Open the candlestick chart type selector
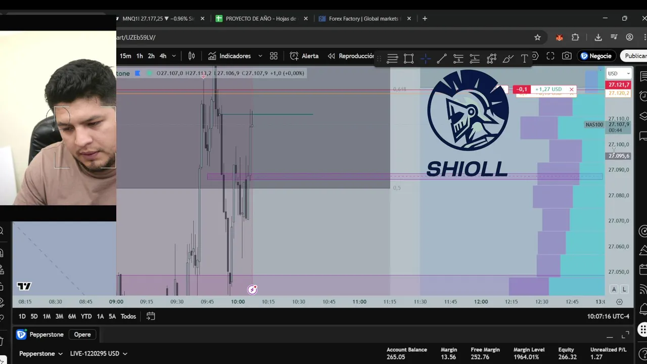This screenshot has width=647, height=364. pyautogui.click(x=192, y=56)
